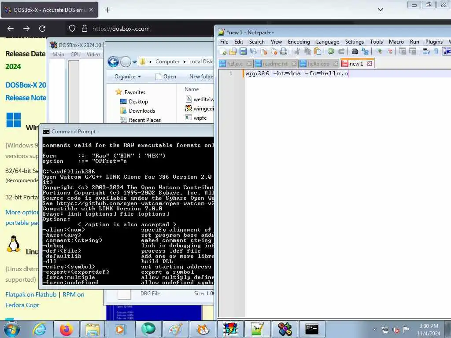Click the Copy icon in Notepad++ toolbar
This screenshot has width=451, height=338.
tap(307, 51)
